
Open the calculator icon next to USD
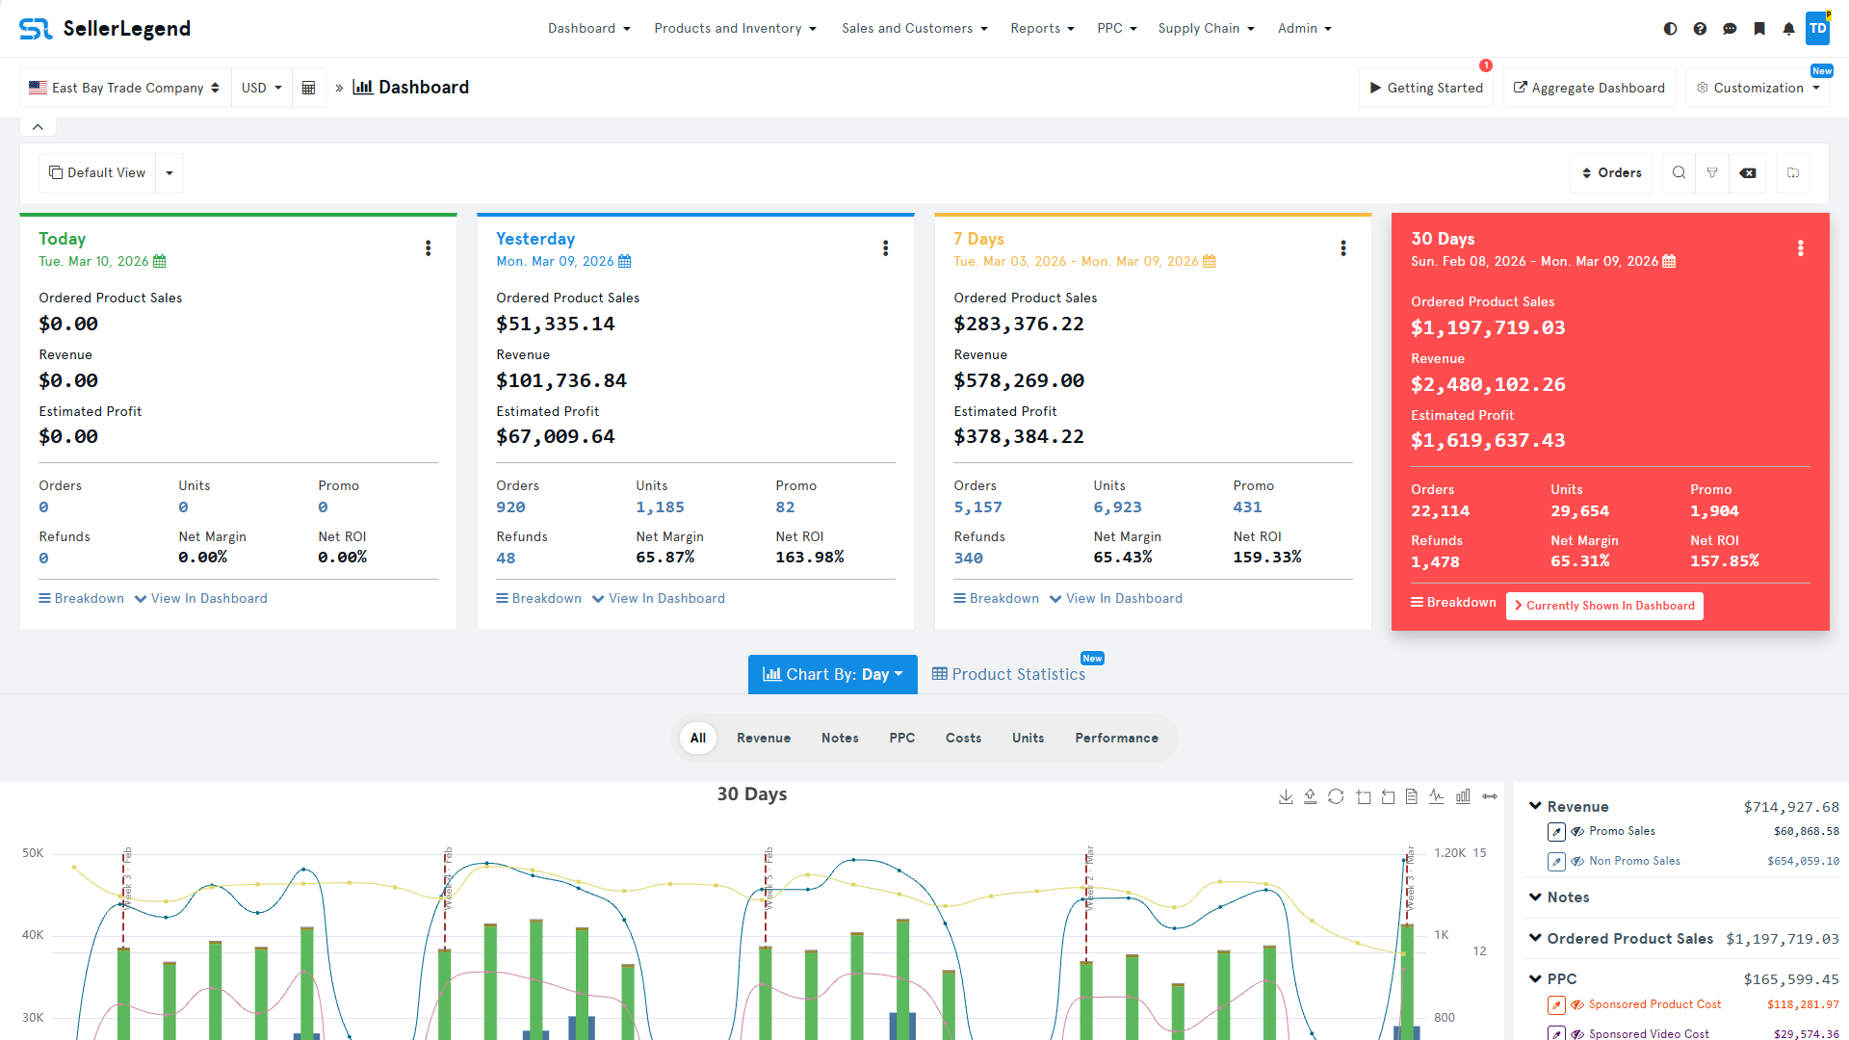(308, 87)
